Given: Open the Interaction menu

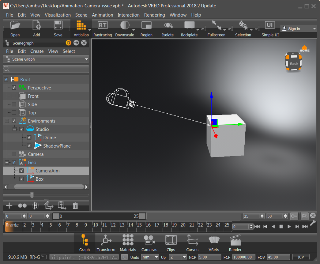Looking at the screenshot, I should click(129, 15).
